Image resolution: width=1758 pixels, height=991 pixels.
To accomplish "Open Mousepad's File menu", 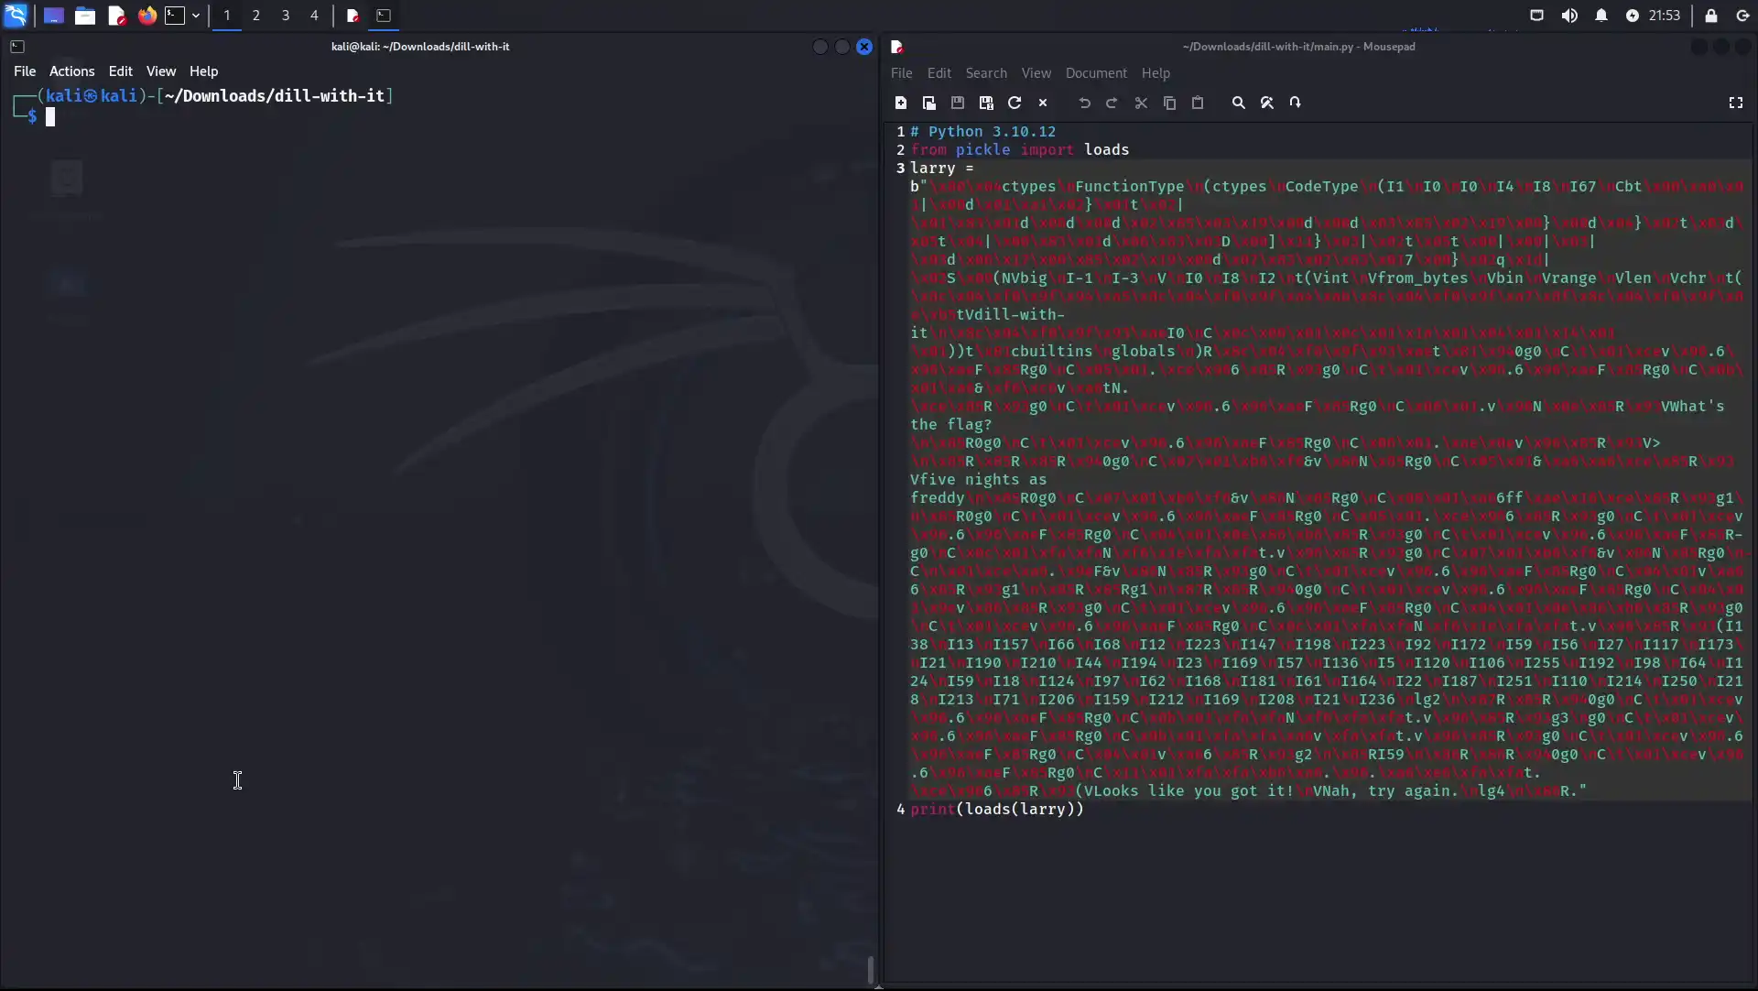I will tap(902, 73).
